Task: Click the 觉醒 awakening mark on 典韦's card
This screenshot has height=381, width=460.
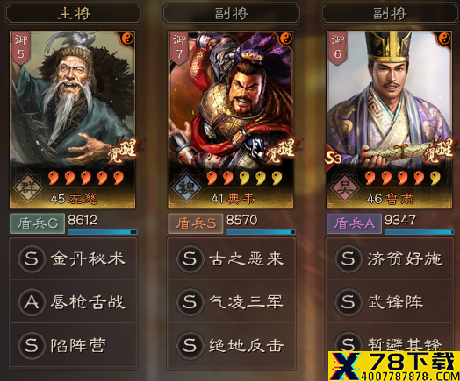Action: [x=281, y=152]
